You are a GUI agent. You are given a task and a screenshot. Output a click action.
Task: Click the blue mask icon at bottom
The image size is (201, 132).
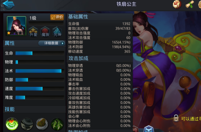[x=149, y=129]
